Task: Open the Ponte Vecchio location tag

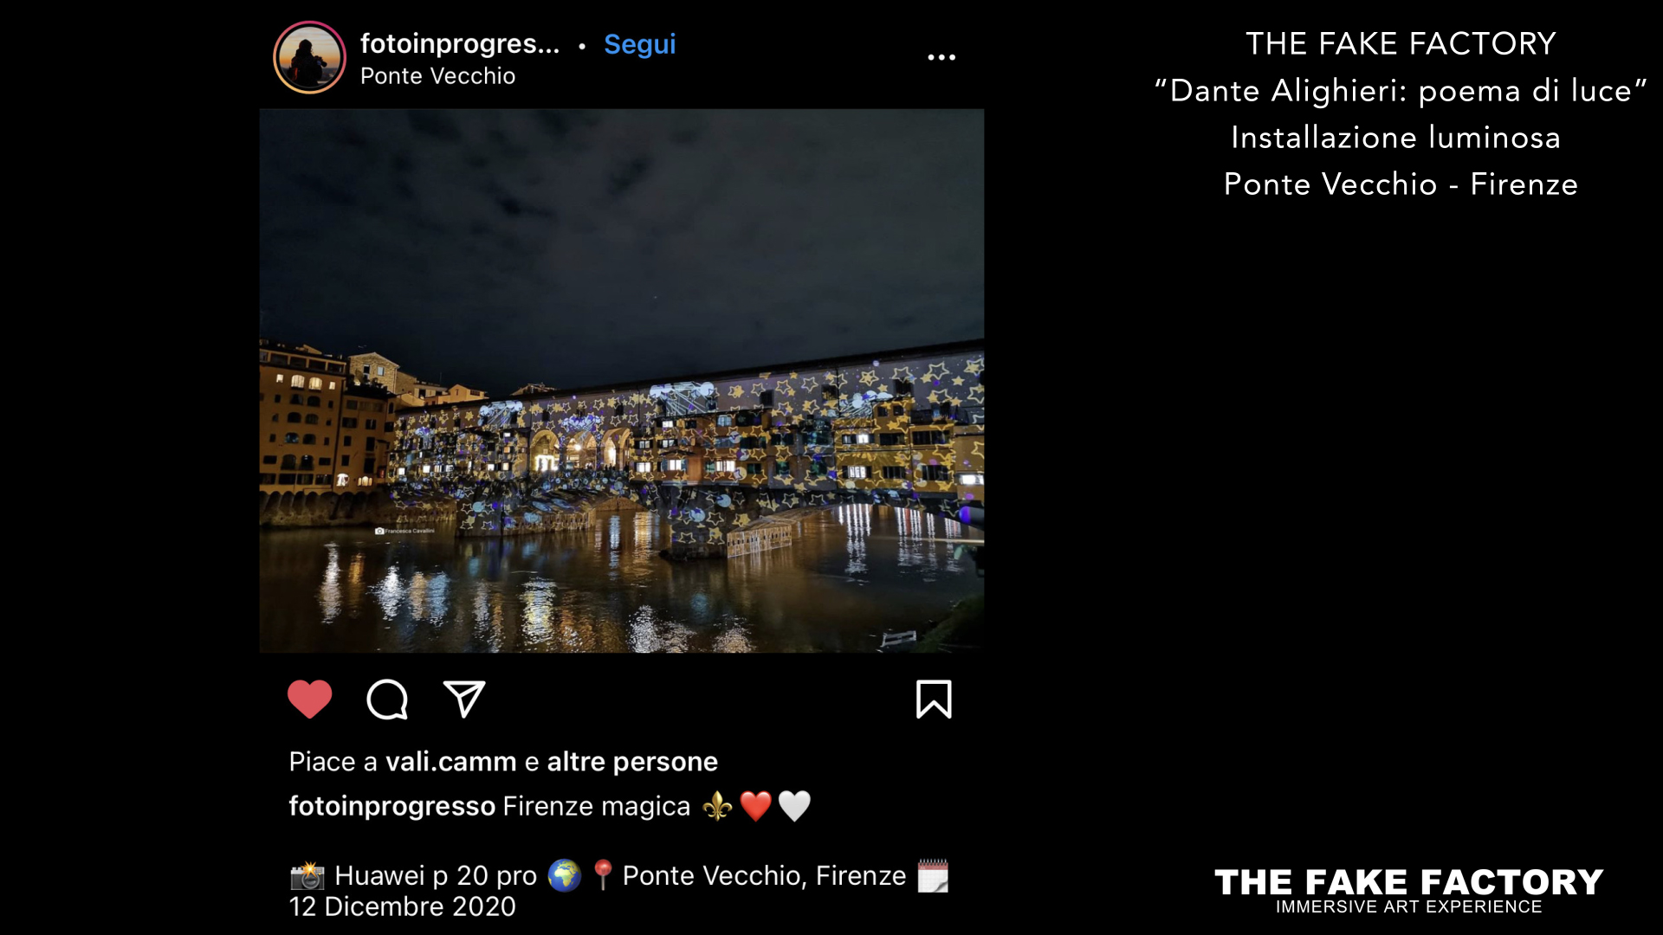Action: (437, 76)
